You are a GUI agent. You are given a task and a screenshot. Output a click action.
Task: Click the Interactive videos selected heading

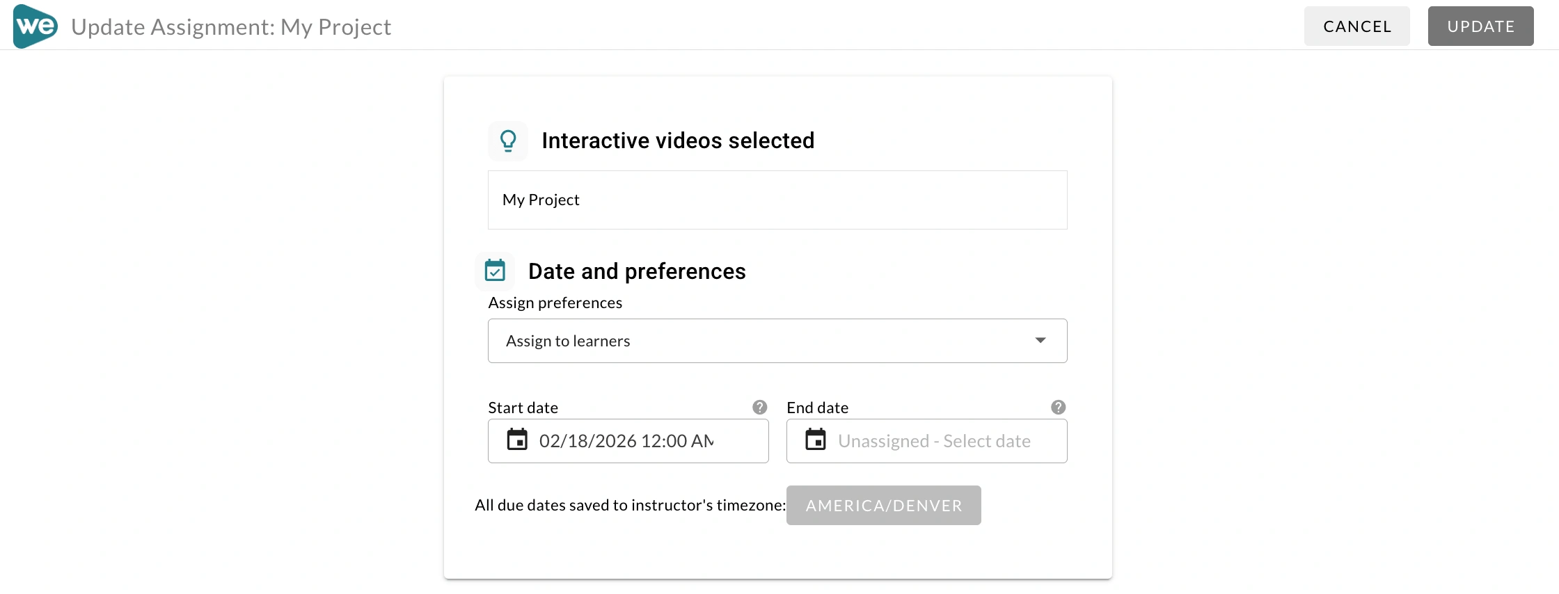pos(678,141)
